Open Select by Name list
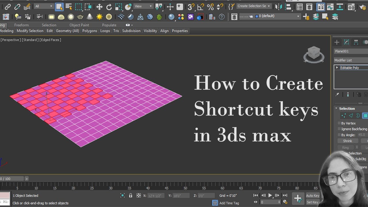The width and height of the screenshot is (368, 207). click(x=69, y=7)
